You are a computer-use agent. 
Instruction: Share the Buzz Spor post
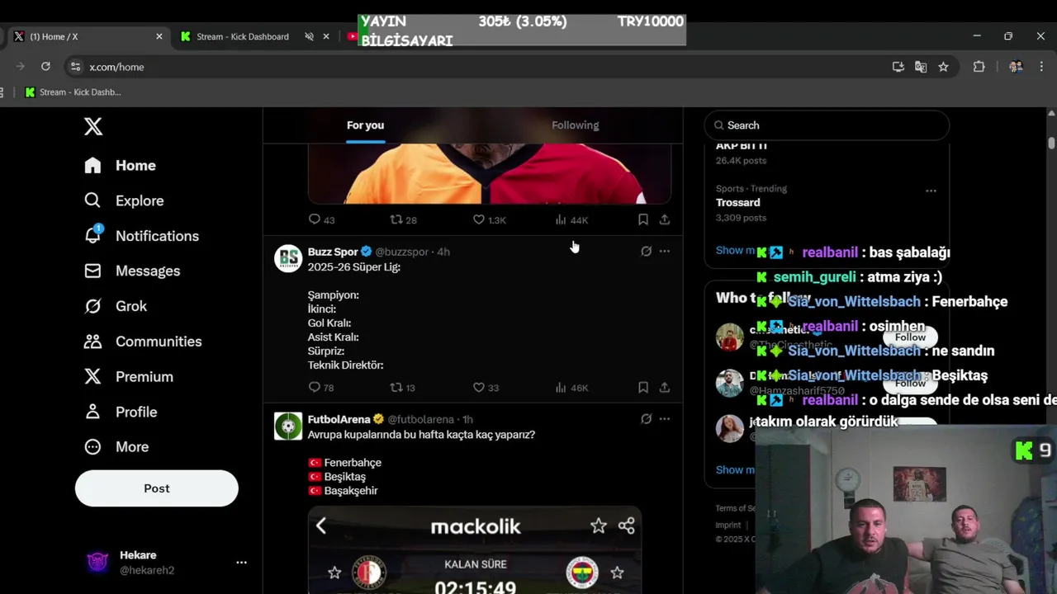[x=664, y=387]
